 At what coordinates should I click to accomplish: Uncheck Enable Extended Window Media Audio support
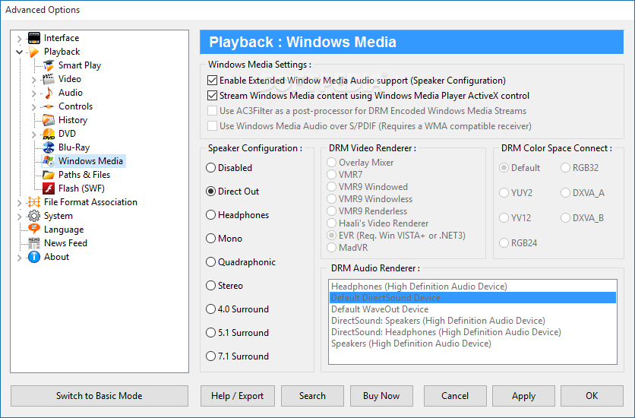pos(212,81)
